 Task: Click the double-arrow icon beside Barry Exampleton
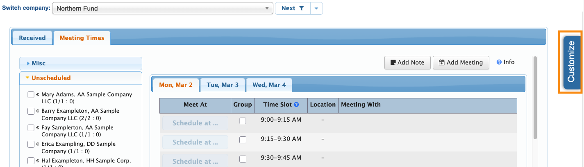click(38, 111)
